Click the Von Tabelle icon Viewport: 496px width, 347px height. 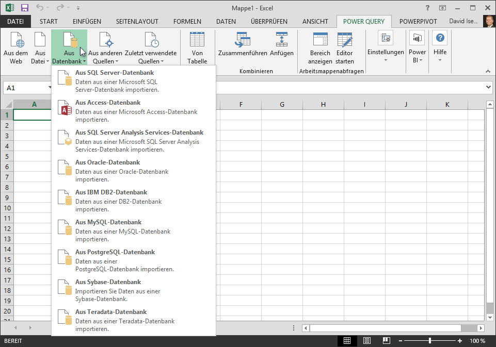pos(197,48)
